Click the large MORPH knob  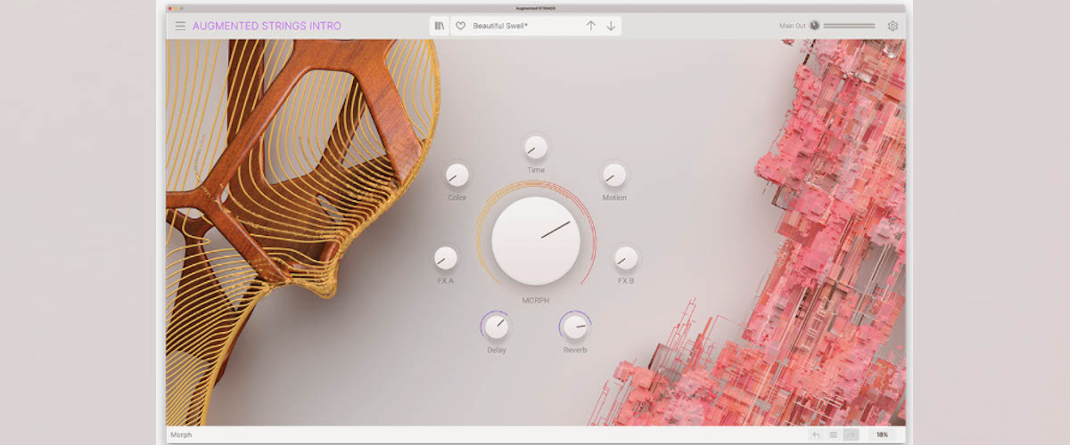click(x=536, y=240)
